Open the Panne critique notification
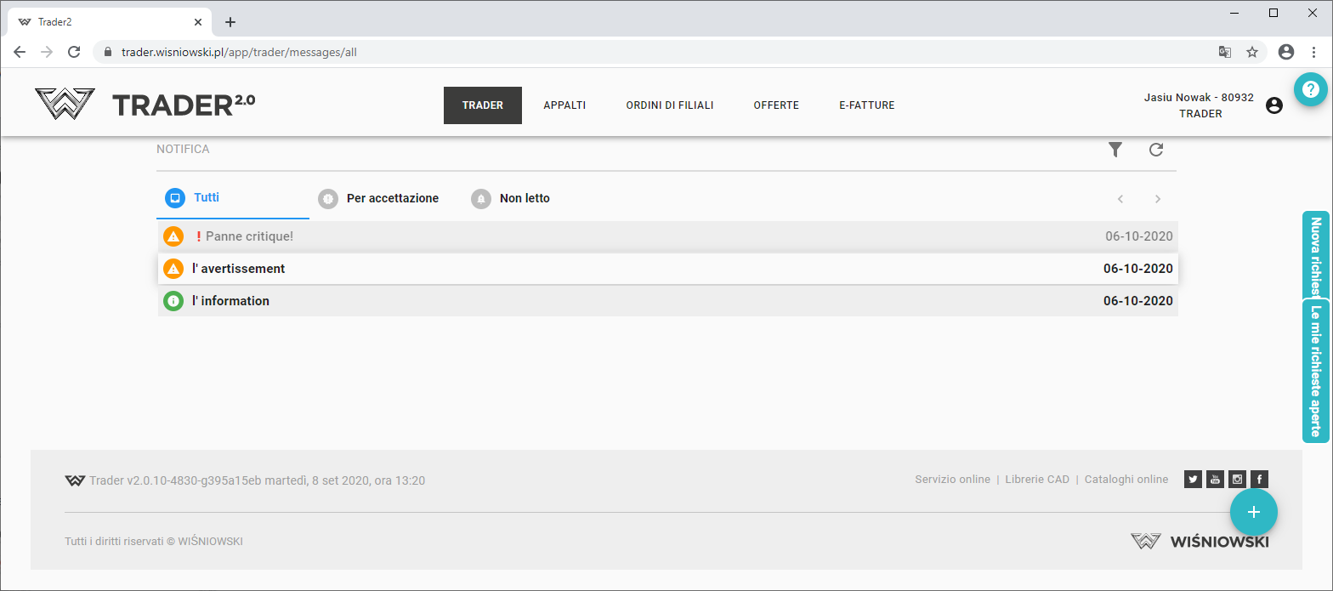Image resolution: width=1333 pixels, height=591 pixels. (x=249, y=236)
